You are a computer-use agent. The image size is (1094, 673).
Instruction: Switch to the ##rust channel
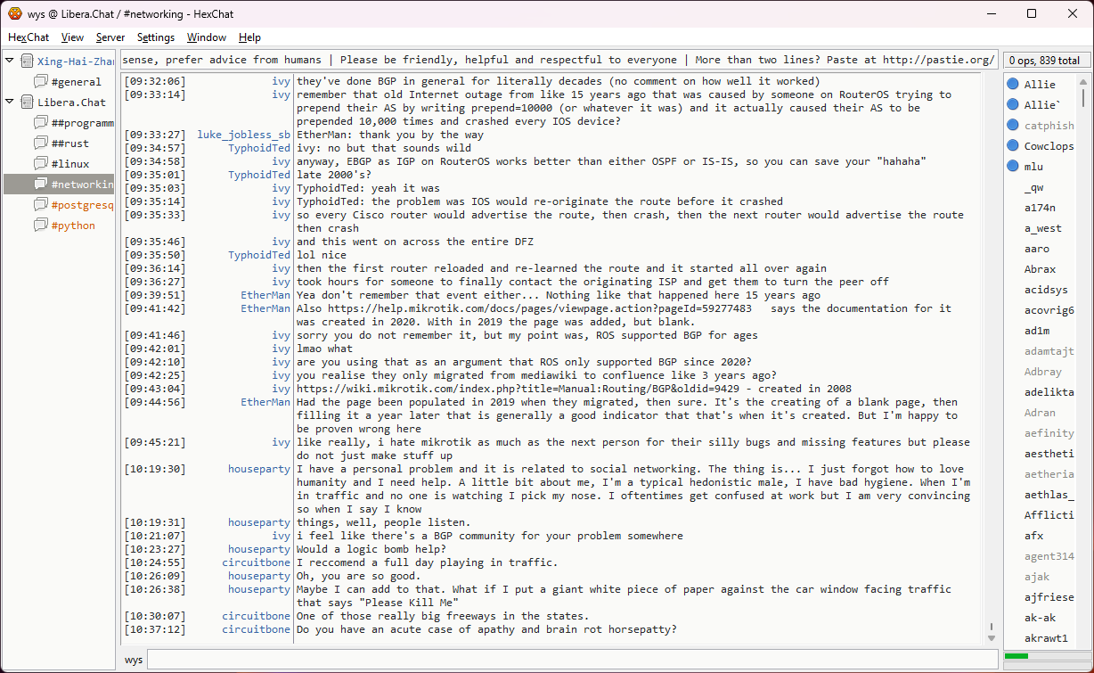click(69, 144)
